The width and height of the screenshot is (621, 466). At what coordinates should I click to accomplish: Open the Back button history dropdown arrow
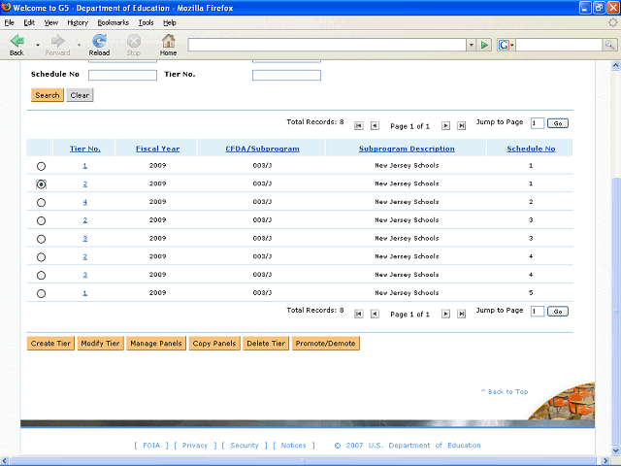tap(38, 45)
